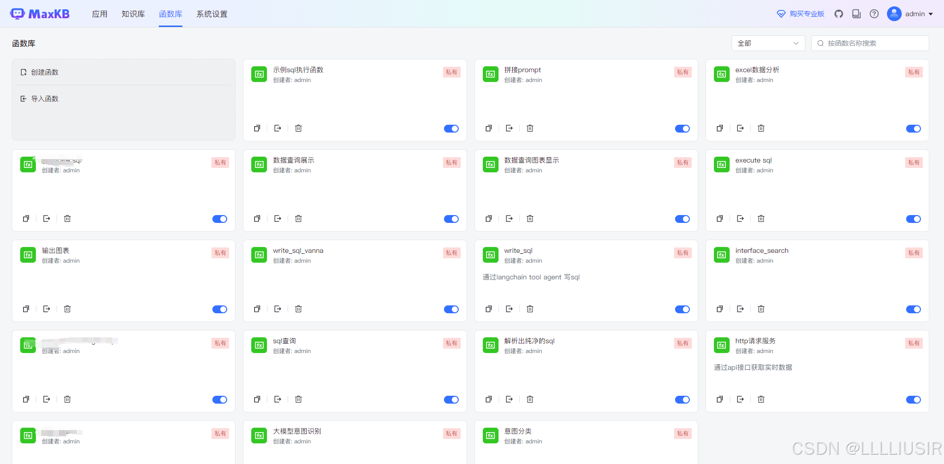Copy the excel数据分析 function

719,128
